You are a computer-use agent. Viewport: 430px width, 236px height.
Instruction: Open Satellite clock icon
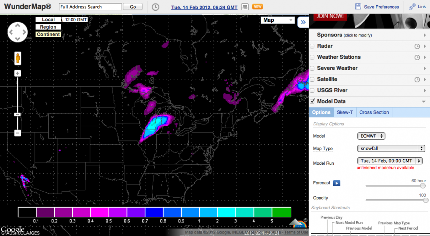417,80
